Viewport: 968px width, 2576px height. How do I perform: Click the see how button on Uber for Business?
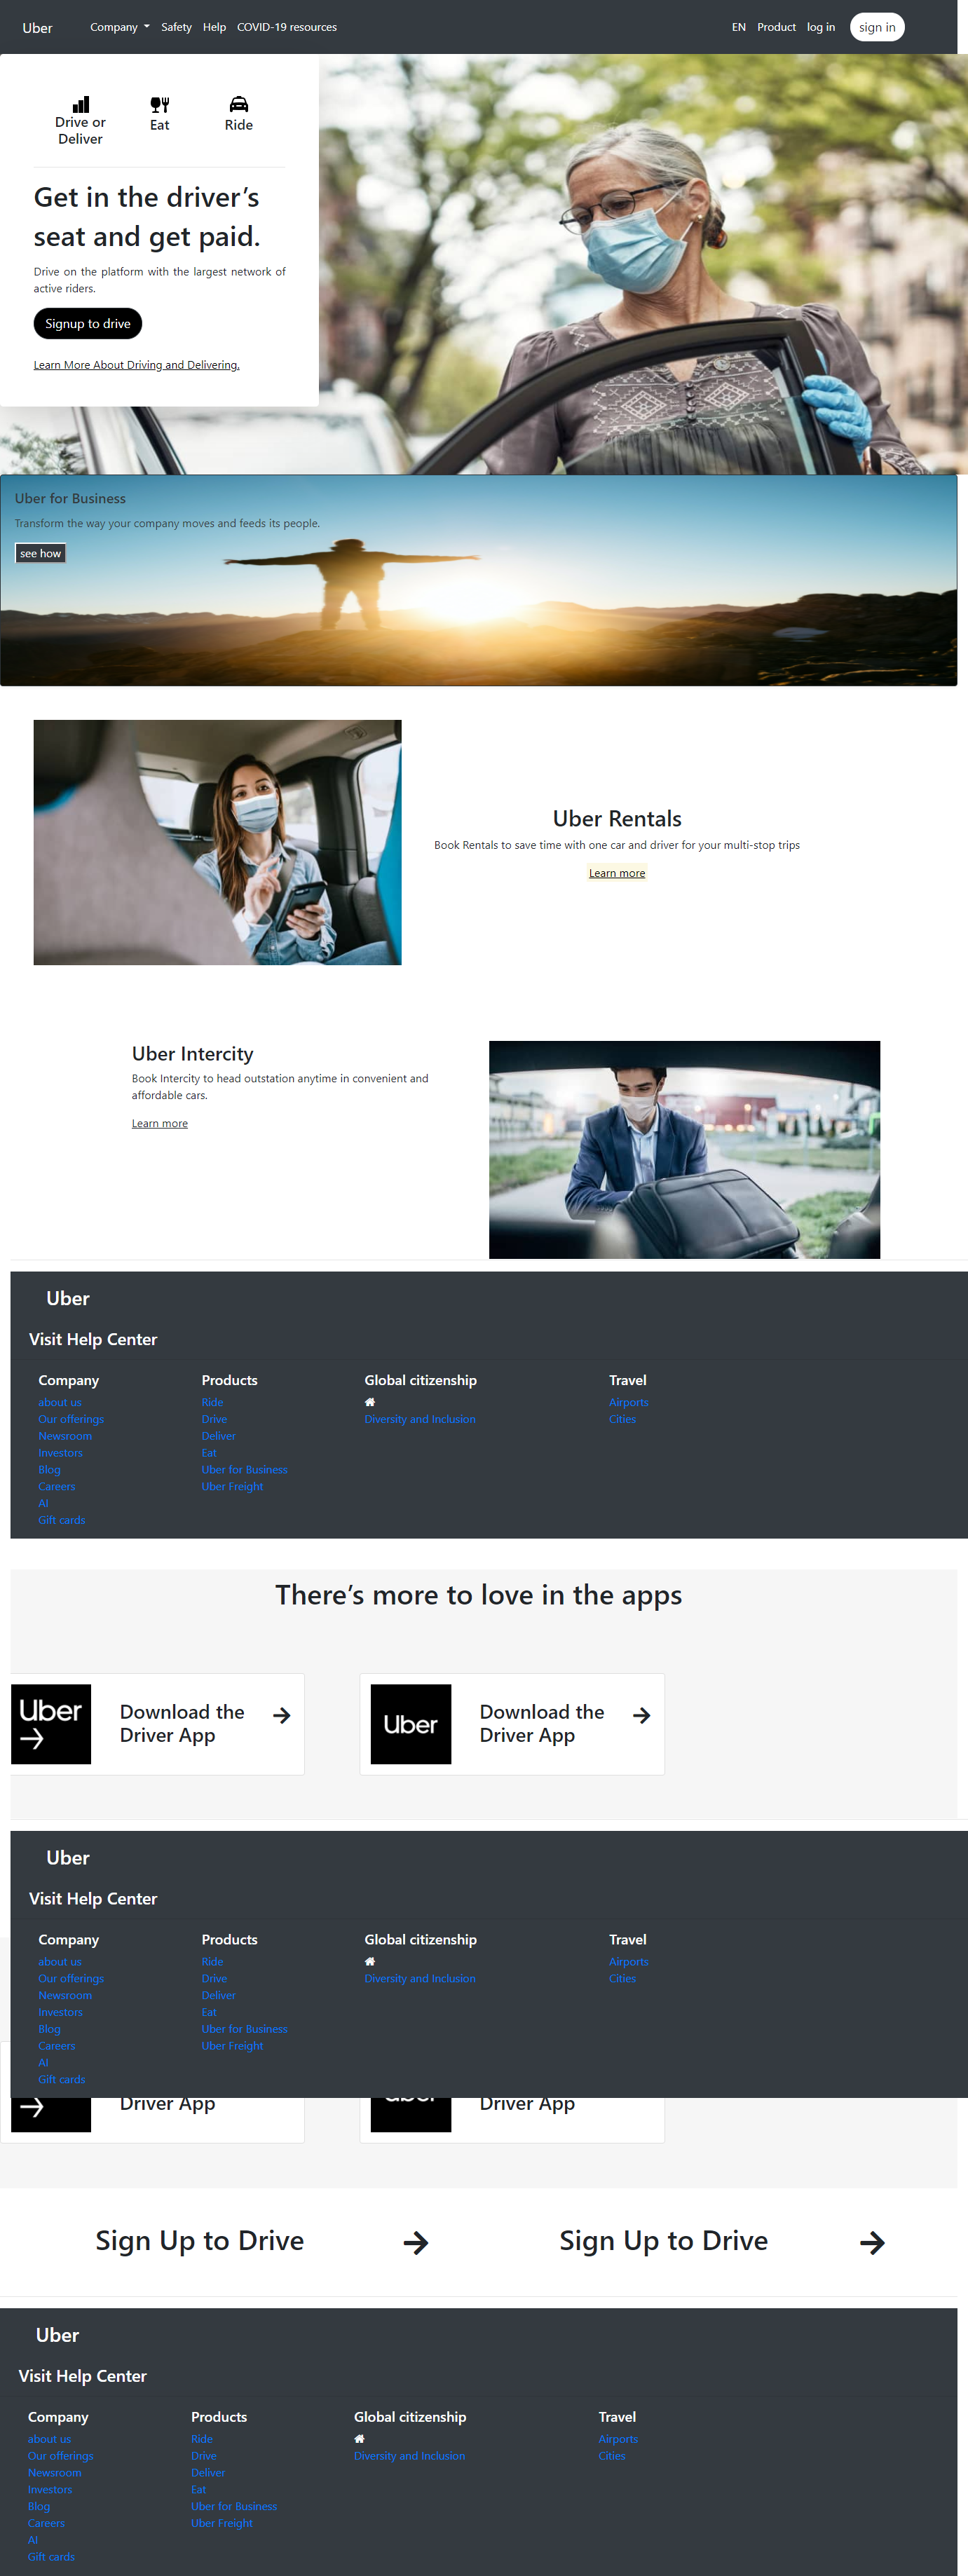pyautogui.click(x=41, y=553)
